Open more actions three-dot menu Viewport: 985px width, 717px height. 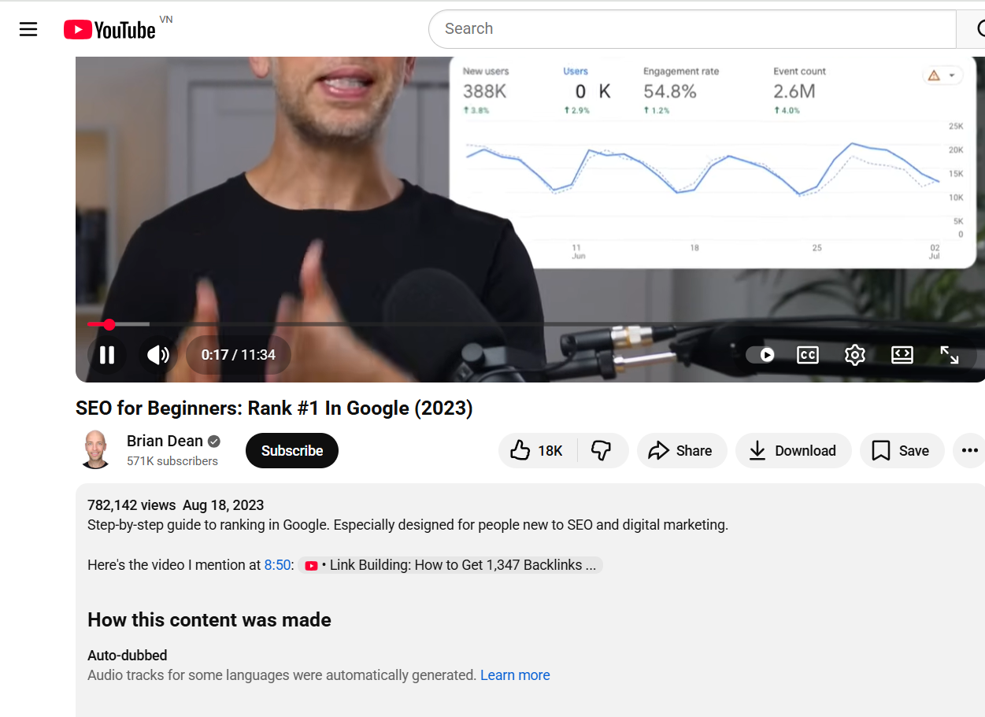969,451
